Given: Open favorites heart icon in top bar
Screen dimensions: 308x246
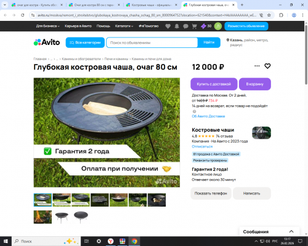Looking at the screenshot, I should [168, 26].
